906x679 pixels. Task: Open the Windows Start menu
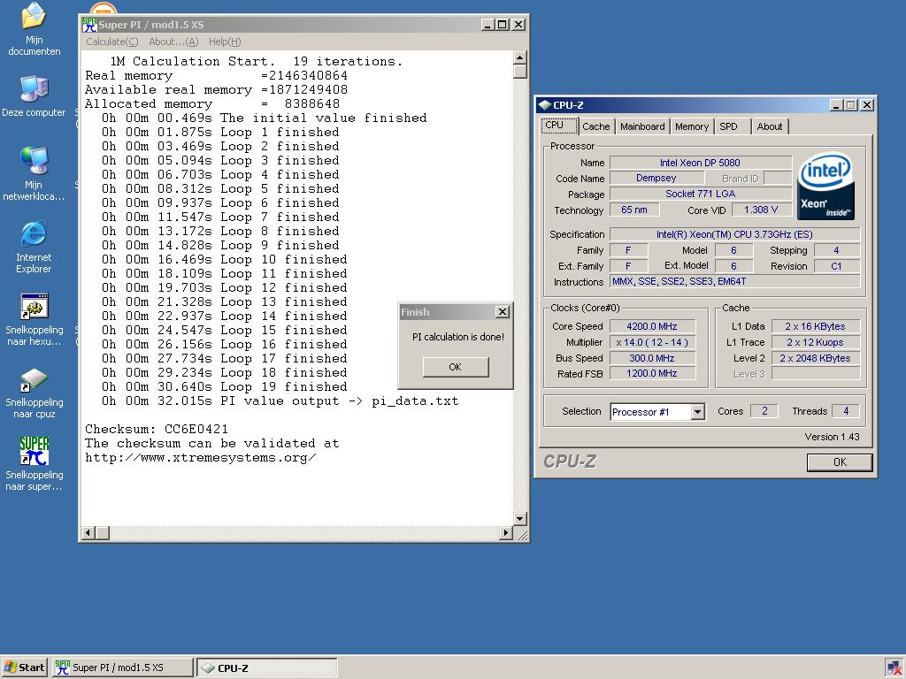(24, 668)
